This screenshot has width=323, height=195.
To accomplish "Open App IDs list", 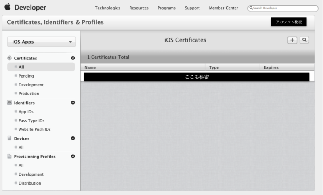I will (x=26, y=111).
